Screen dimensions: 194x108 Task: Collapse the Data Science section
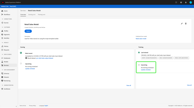click(x=2, y=54)
